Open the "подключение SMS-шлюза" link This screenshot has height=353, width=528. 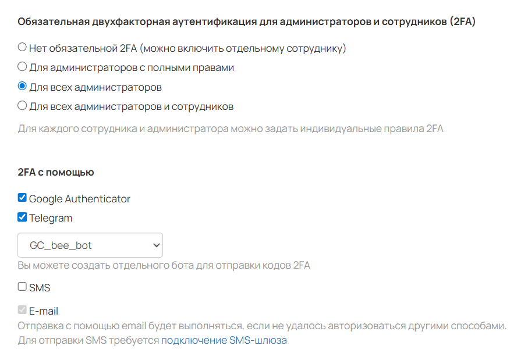coord(224,340)
